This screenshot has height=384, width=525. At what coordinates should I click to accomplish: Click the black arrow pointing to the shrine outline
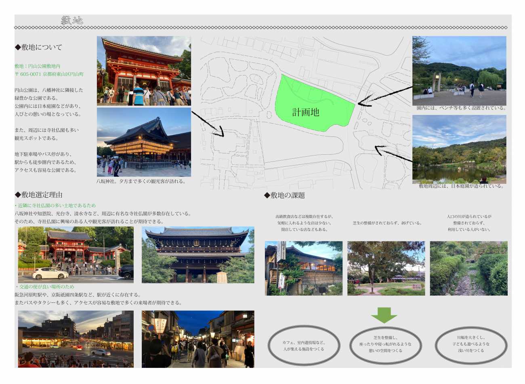point(208,123)
